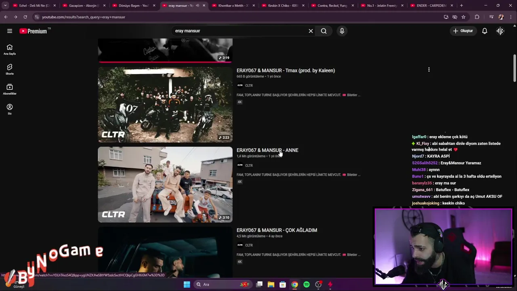Close the eray mansur tab
This screenshot has width=517, height=291.
204,6
